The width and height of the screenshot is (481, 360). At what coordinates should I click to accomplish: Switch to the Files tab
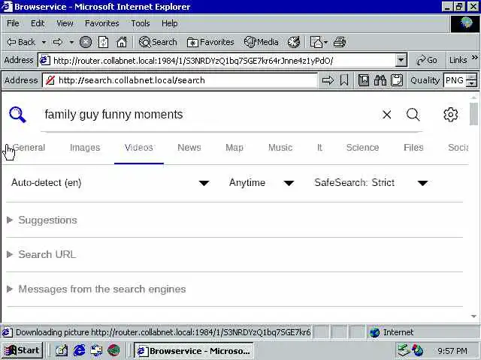click(413, 148)
